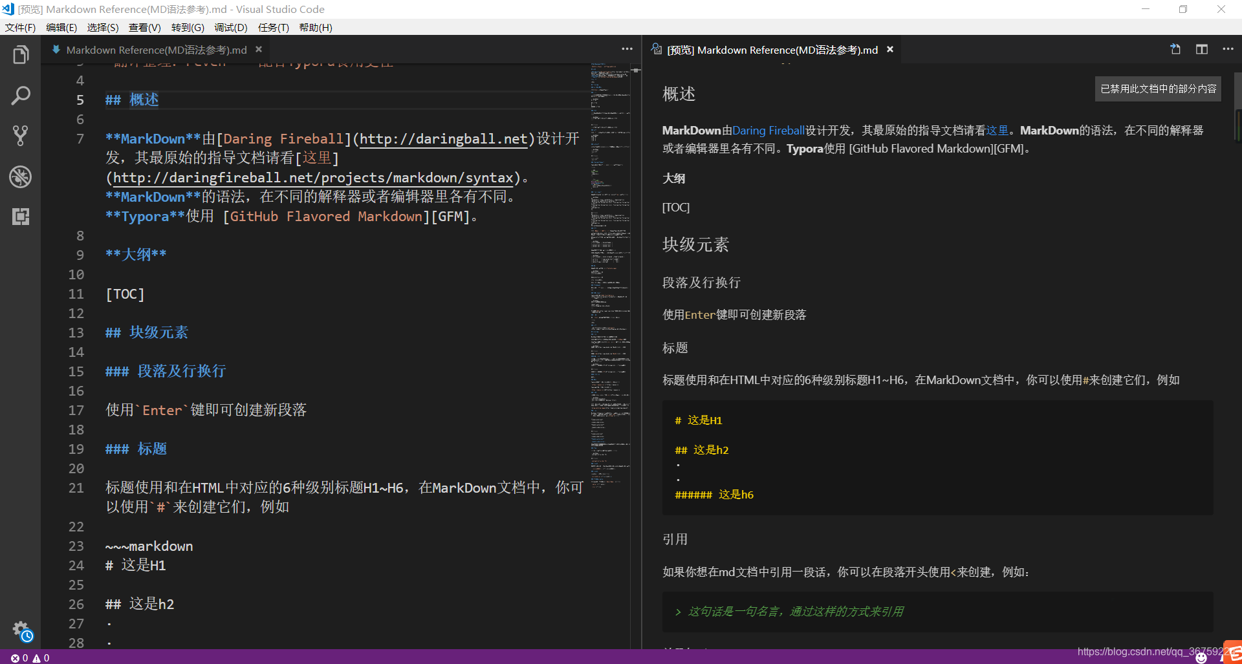This screenshot has height=664, width=1242.
Task: Click the '**大纲**' line in editor
Action: coord(136,255)
